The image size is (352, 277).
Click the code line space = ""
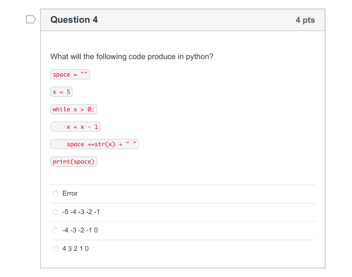click(70, 74)
